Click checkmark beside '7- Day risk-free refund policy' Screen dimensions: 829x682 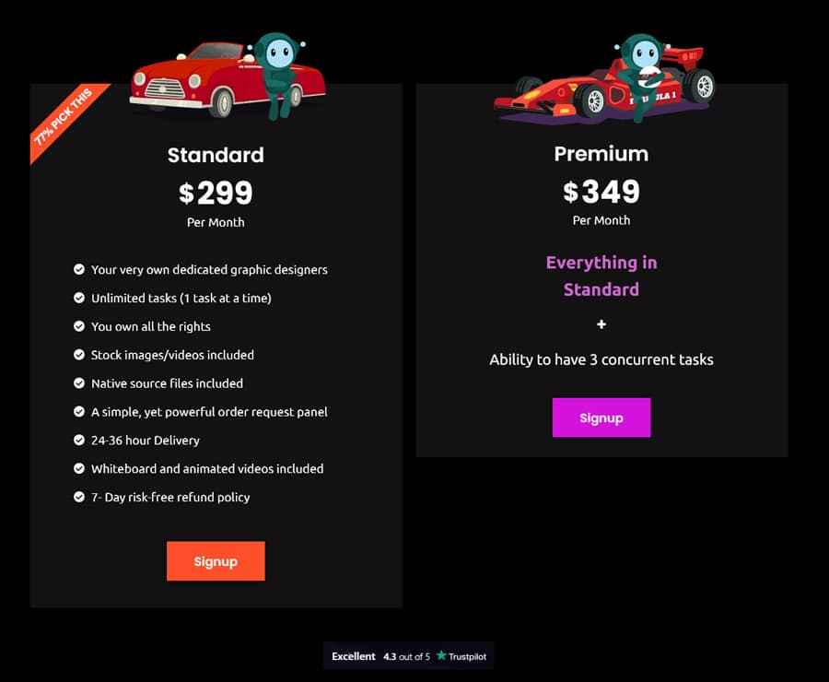tap(79, 497)
